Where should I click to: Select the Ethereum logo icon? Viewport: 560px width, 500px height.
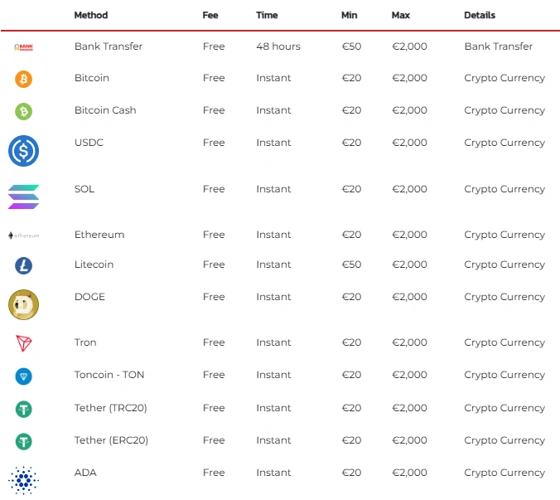pyautogui.click(x=24, y=235)
